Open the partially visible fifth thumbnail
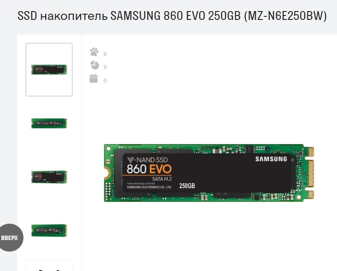The image size is (337, 271). pyautogui.click(x=49, y=266)
